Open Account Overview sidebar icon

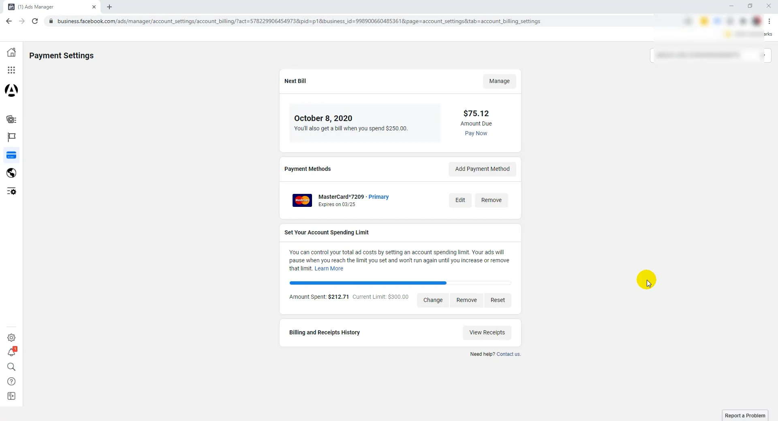click(11, 119)
